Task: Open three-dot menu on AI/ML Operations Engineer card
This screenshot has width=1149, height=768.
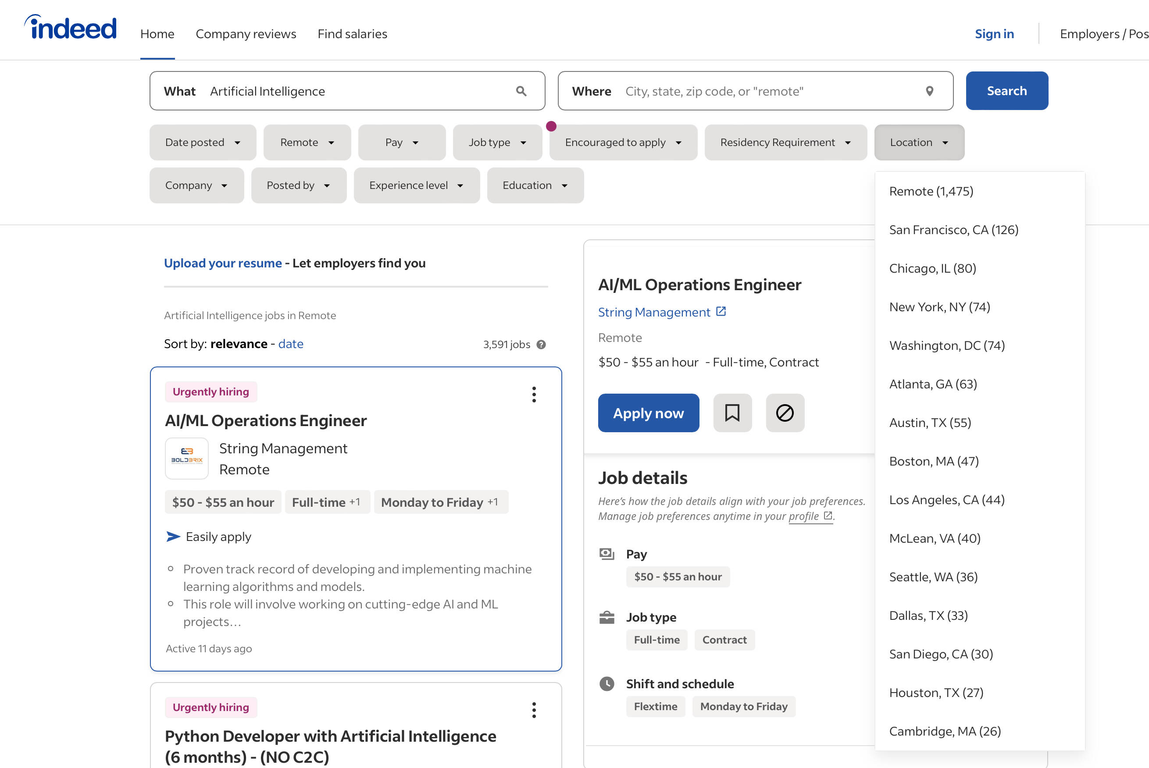Action: (534, 394)
